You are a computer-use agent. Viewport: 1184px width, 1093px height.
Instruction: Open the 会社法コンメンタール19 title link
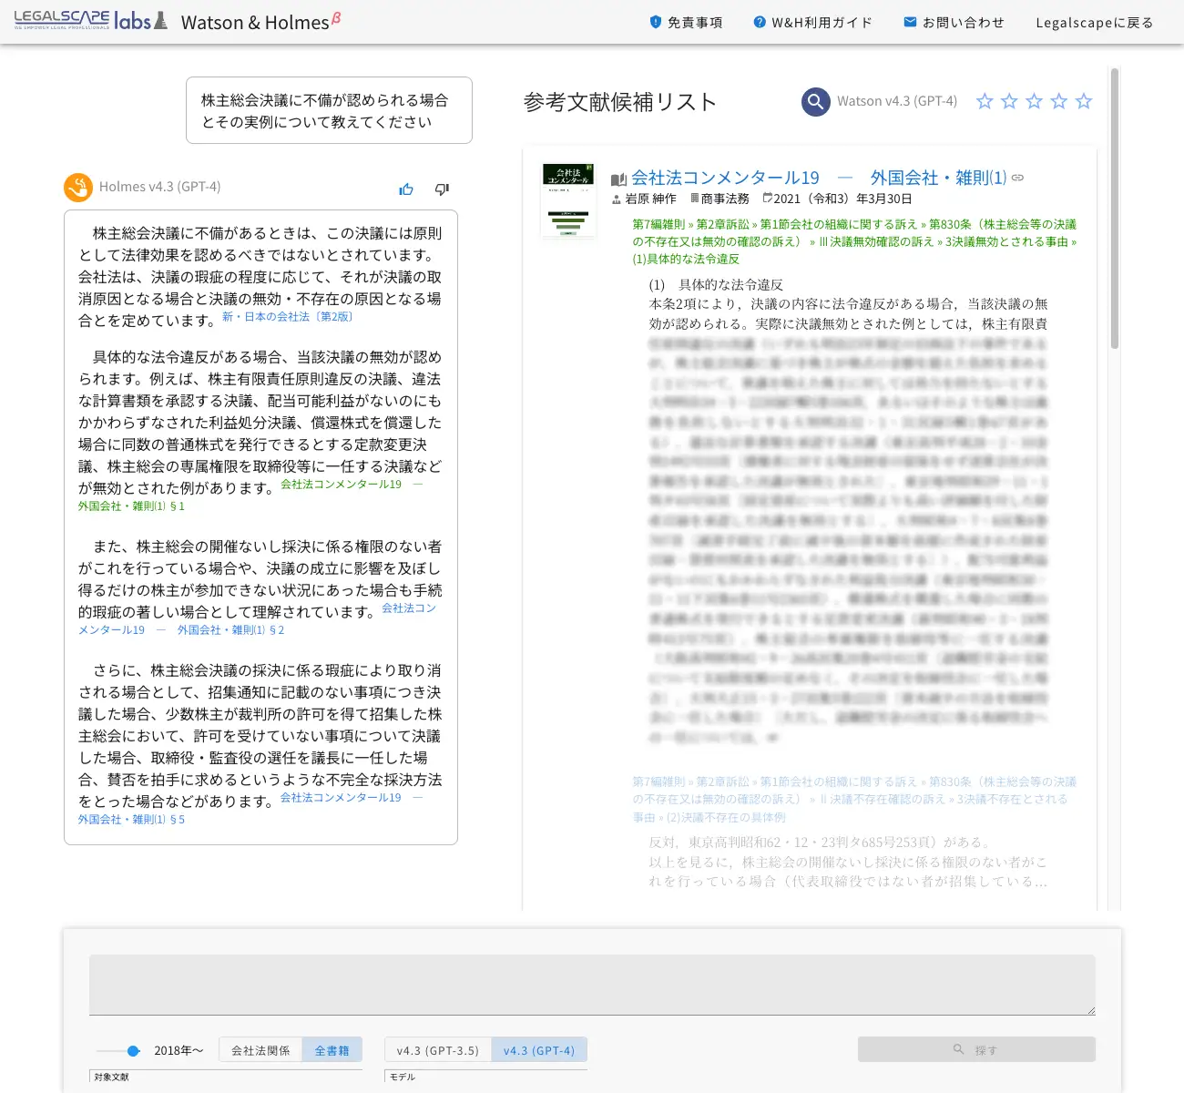[x=725, y=178]
